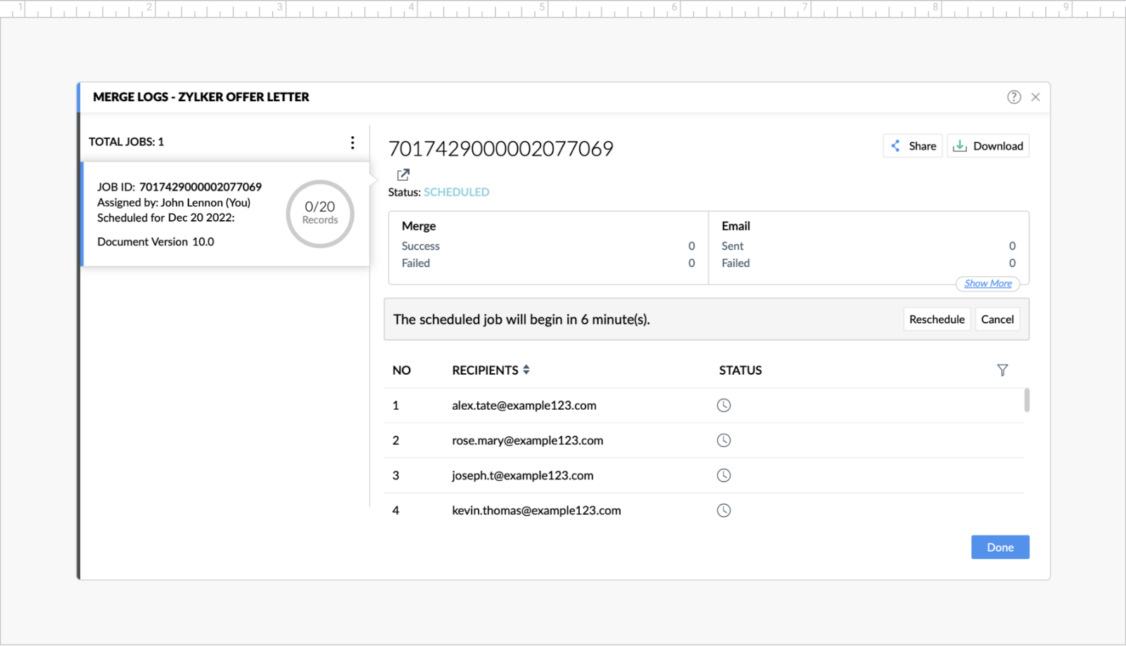Click the NO column header
1126x646 pixels.
pos(401,370)
